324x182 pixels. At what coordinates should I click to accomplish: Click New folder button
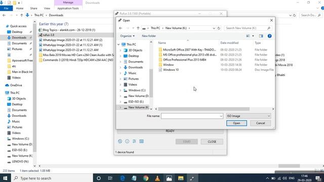coord(149,36)
